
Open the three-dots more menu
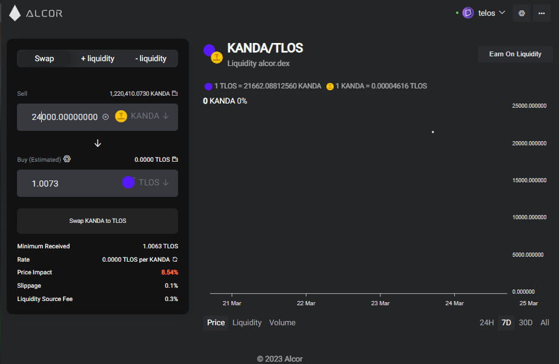pyautogui.click(x=541, y=13)
